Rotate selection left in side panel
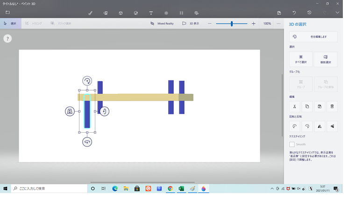 pyautogui.click(x=295, y=126)
